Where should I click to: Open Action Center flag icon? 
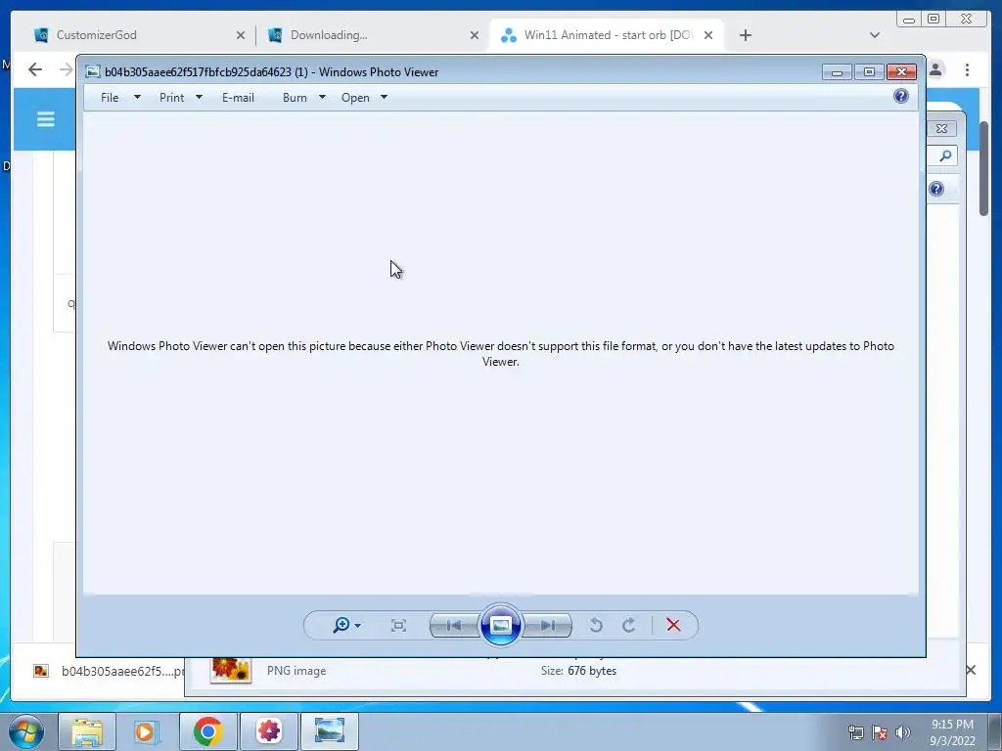coord(880,732)
